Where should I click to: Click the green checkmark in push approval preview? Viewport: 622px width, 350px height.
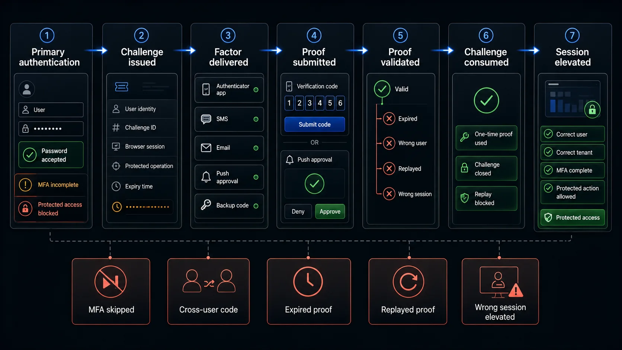(x=314, y=184)
